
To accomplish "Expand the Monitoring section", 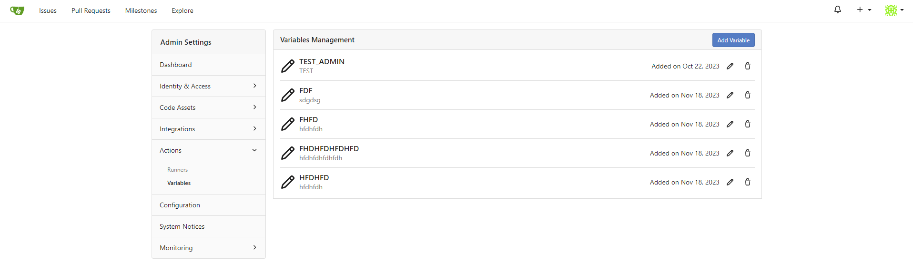I will coord(209,248).
